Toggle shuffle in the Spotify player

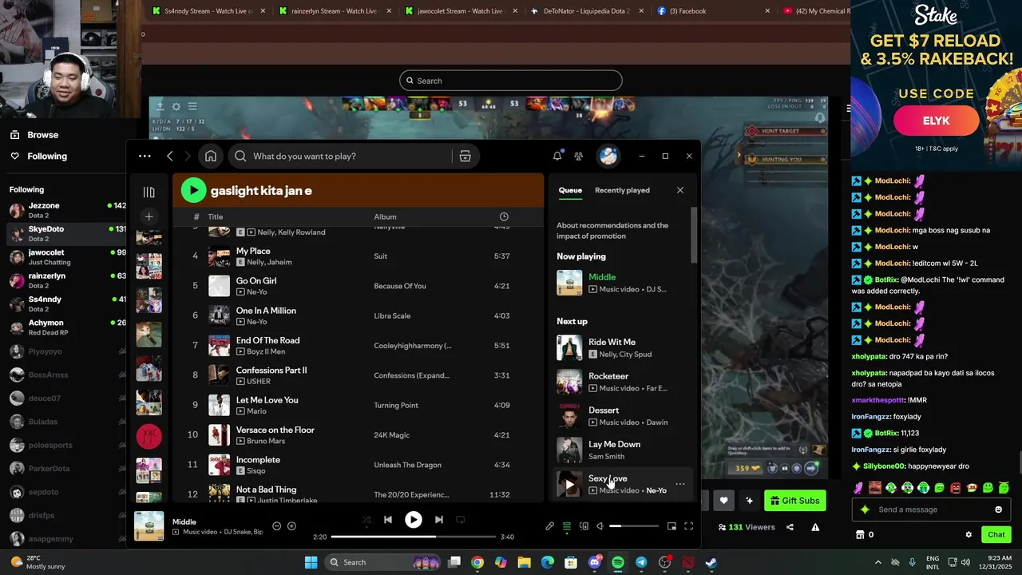[366, 520]
